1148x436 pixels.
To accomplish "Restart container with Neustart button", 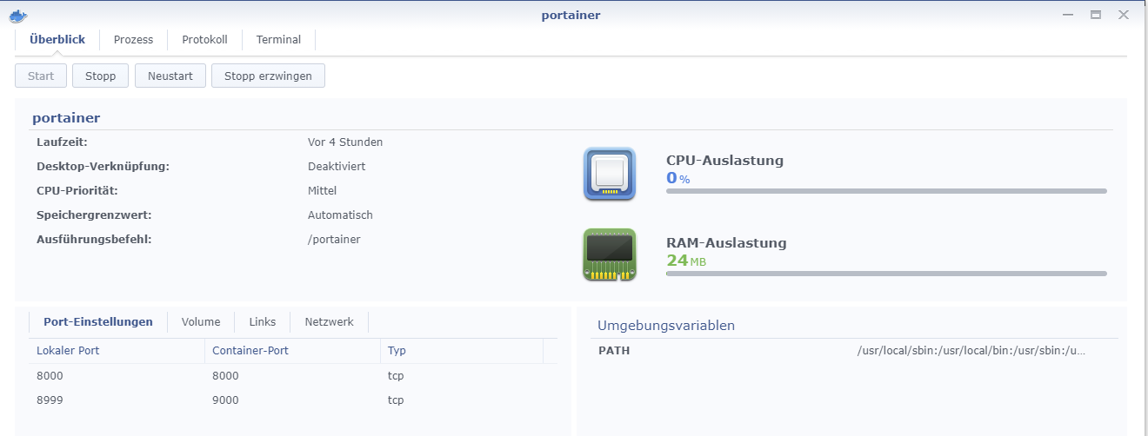I will pyautogui.click(x=170, y=76).
